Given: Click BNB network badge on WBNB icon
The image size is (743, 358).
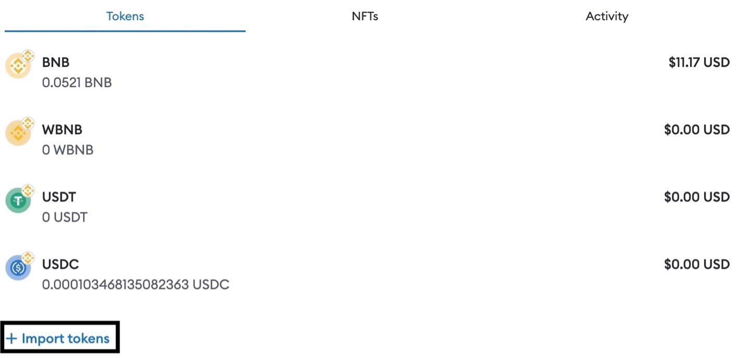Looking at the screenshot, I should [x=28, y=123].
